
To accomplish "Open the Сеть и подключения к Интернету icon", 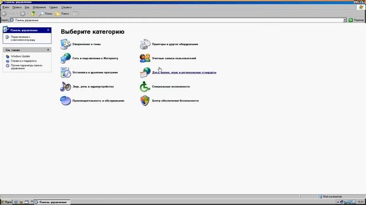I will tap(66, 58).
